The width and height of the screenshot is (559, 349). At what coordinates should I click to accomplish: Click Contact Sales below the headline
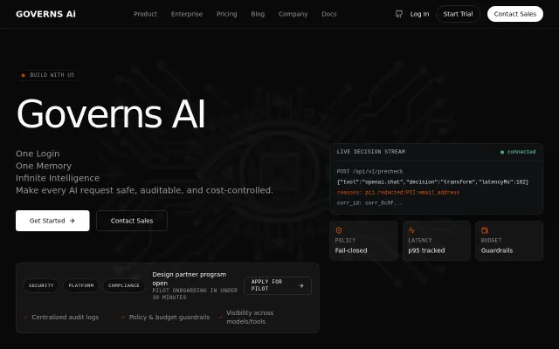tap(132, 221)
